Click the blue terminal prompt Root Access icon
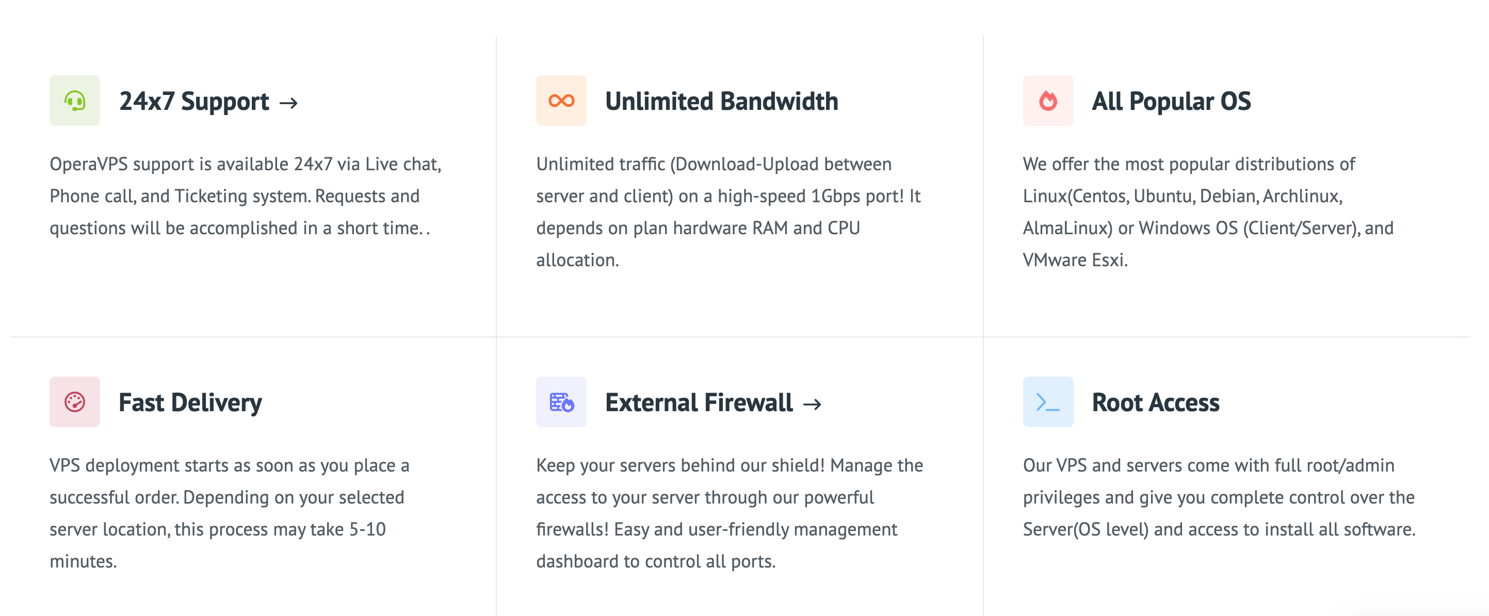This screenshot has height=616, width=1489. coord(1047,401)
